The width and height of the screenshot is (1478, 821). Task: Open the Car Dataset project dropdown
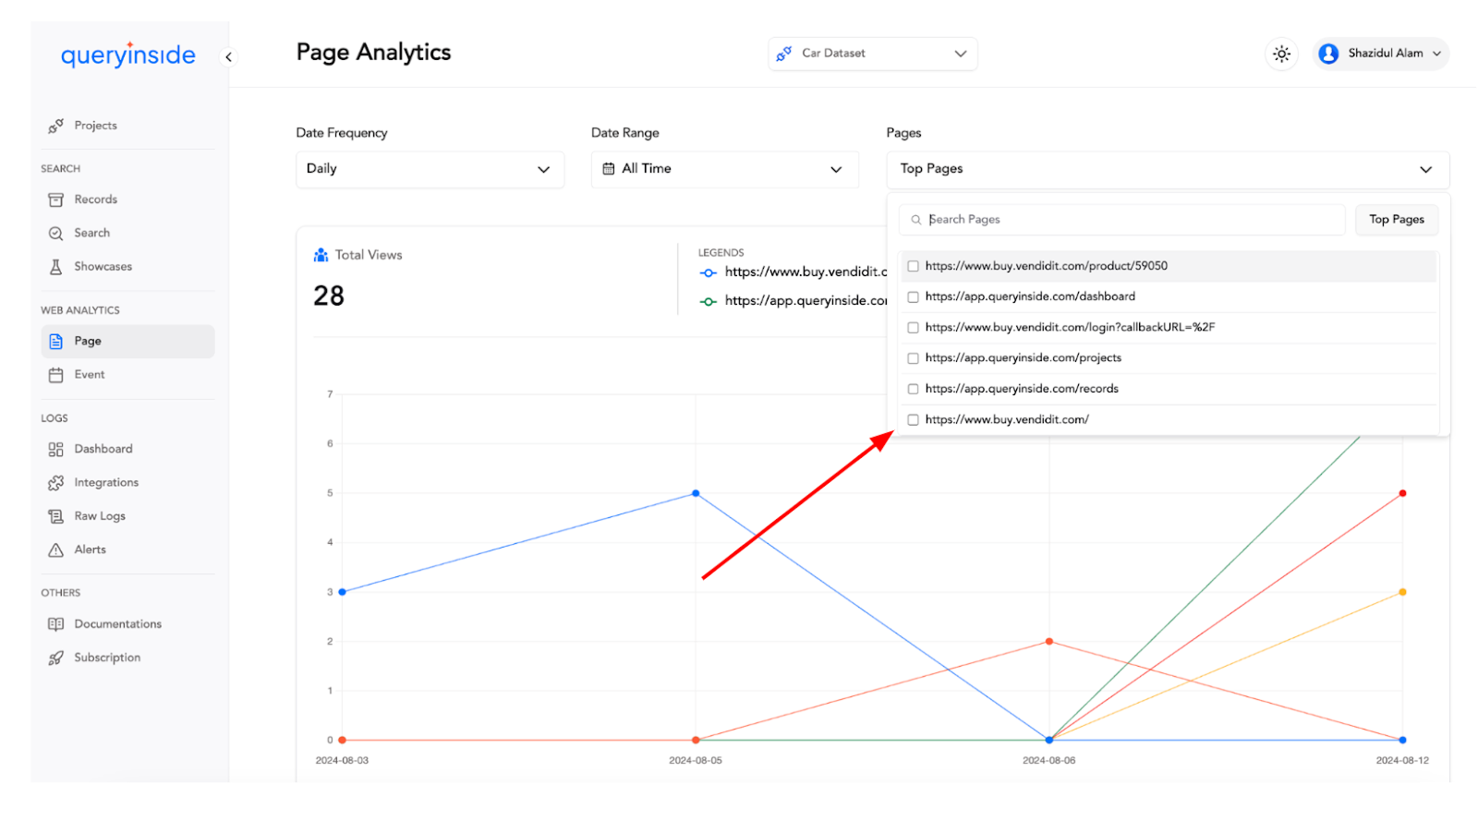coord(873,54)
